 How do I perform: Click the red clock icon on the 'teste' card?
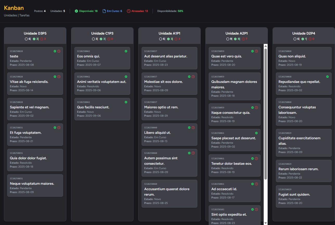(x=58, y=51)
